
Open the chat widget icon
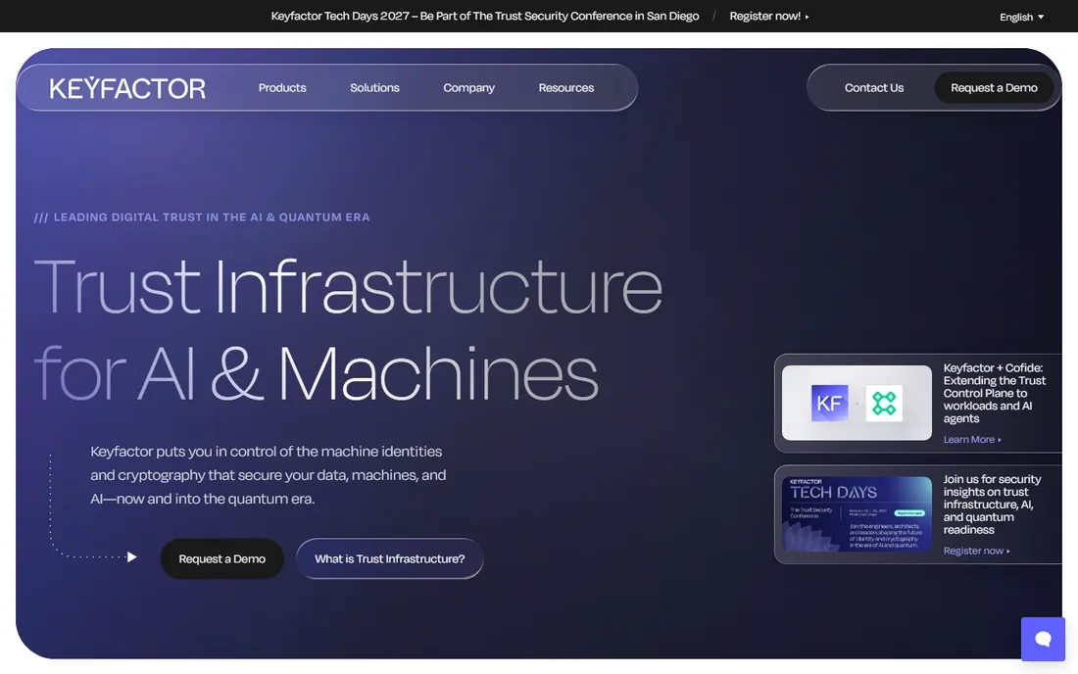coord(1043,639)
